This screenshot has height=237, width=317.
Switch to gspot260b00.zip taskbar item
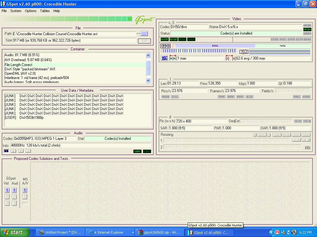point(160,232)
